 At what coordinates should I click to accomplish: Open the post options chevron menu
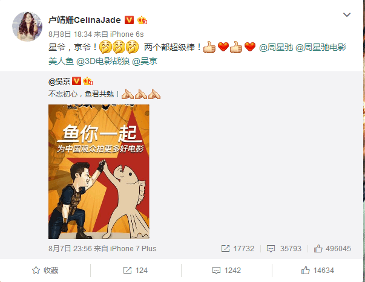click(347, 15)
